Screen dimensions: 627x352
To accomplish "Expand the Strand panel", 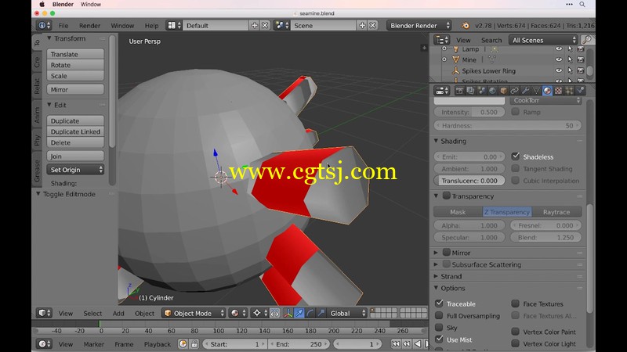I will (x=437, y=276).
